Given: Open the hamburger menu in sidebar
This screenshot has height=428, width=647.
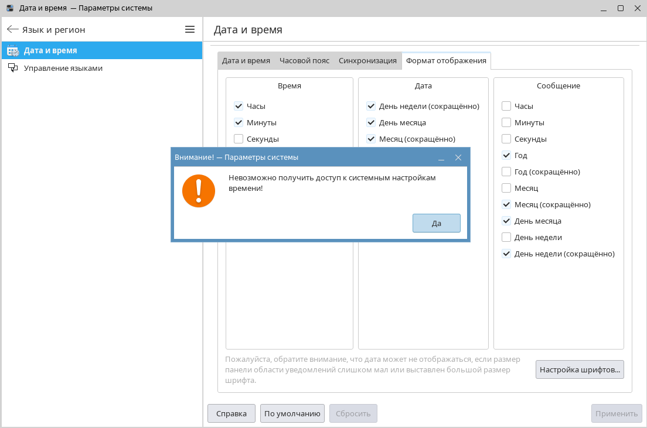Looking at the screenshot, I should coord(189,29).
